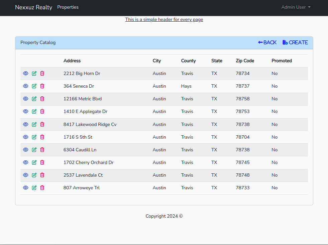
Task: Delete the 1702 Cherry Orchard Dr row
Action: [42, 162]
